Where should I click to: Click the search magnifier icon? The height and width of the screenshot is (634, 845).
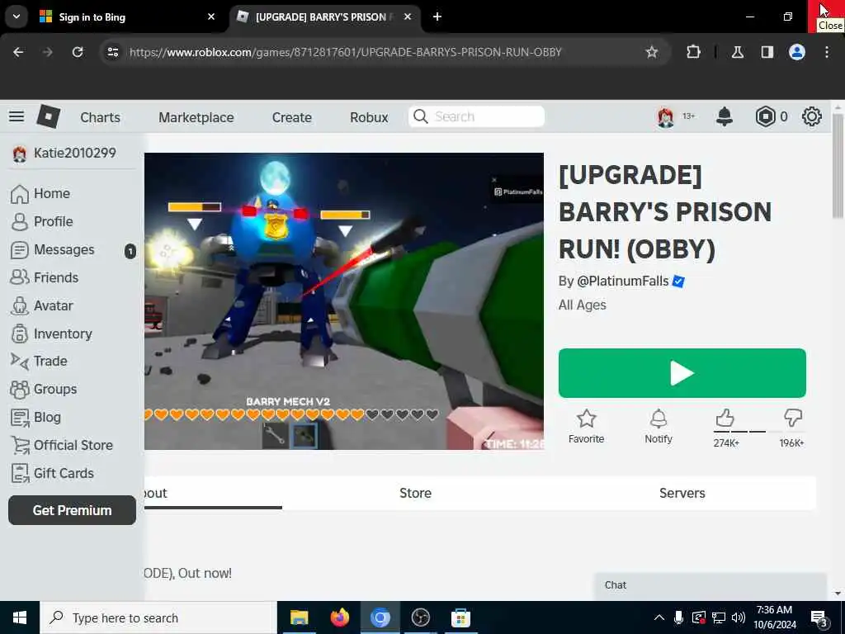click(x=420, y=116)
